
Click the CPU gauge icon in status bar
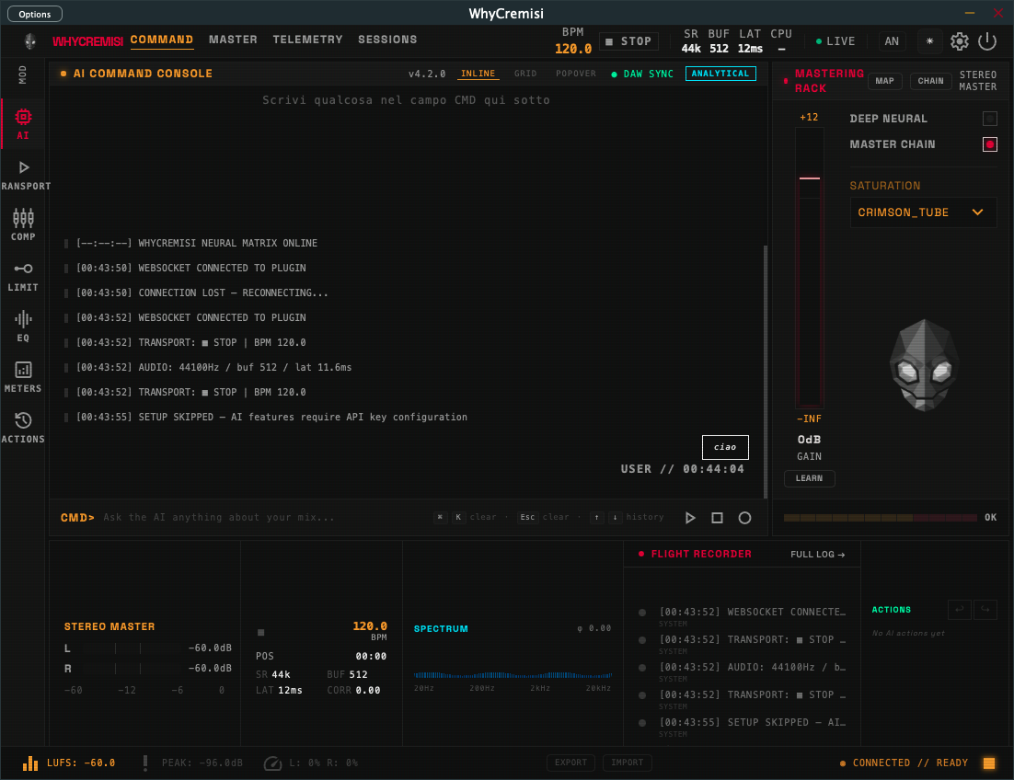coord(272,763)
